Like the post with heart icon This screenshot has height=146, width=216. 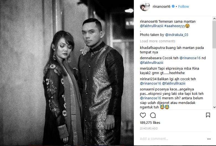(x=143, y=115)
